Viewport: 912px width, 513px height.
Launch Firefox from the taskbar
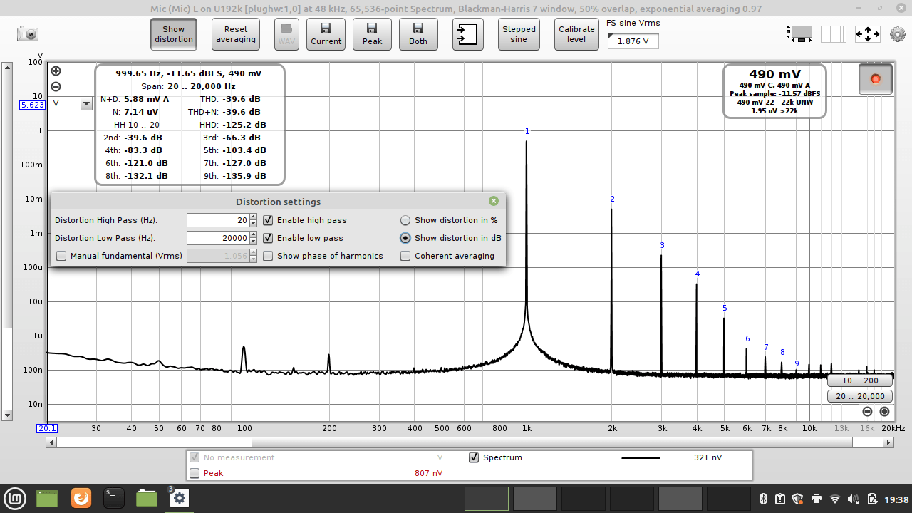pyautogui.click(x=81, y=497)
